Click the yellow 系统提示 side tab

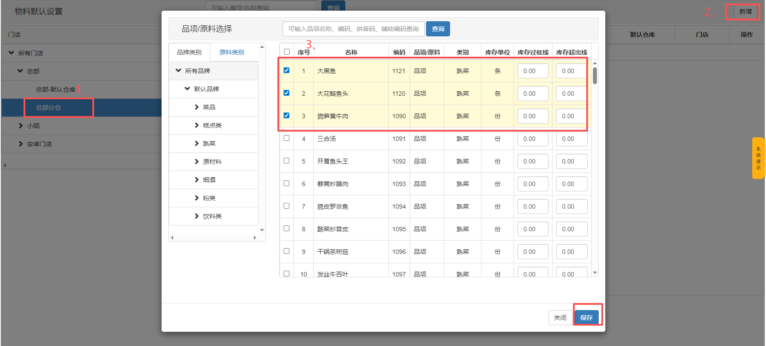click(x=758, y=158)
